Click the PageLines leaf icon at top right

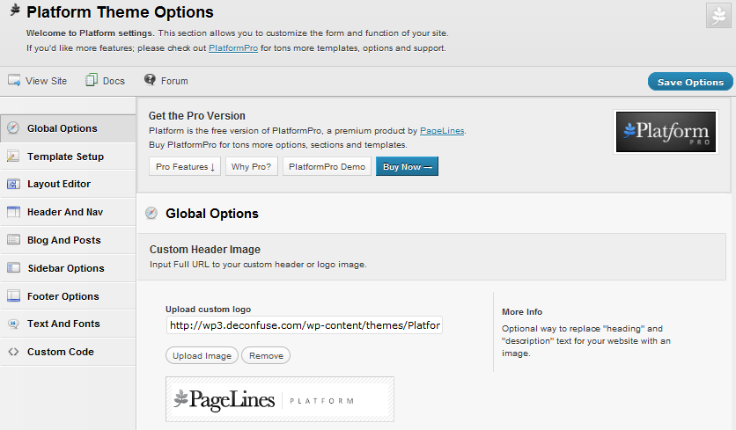coord(718,16)
